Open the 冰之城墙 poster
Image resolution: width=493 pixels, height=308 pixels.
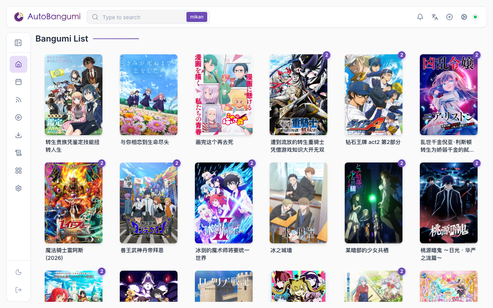pyautogui.click(x=298, y=203)
